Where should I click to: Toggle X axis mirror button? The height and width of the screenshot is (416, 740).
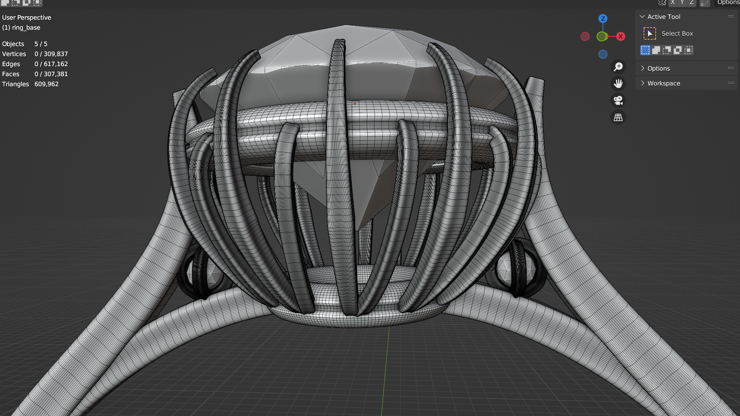click(673, 3)
